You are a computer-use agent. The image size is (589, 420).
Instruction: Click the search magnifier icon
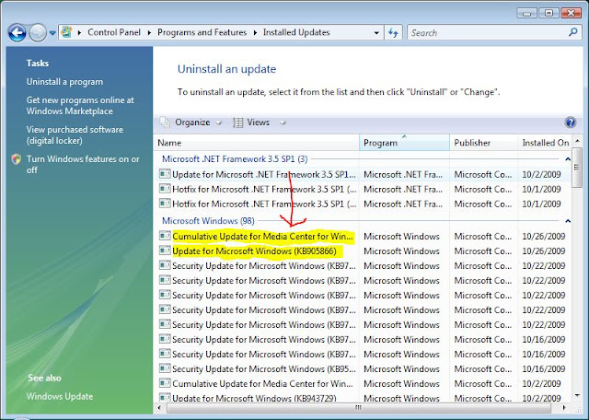(x=573, y=32)
